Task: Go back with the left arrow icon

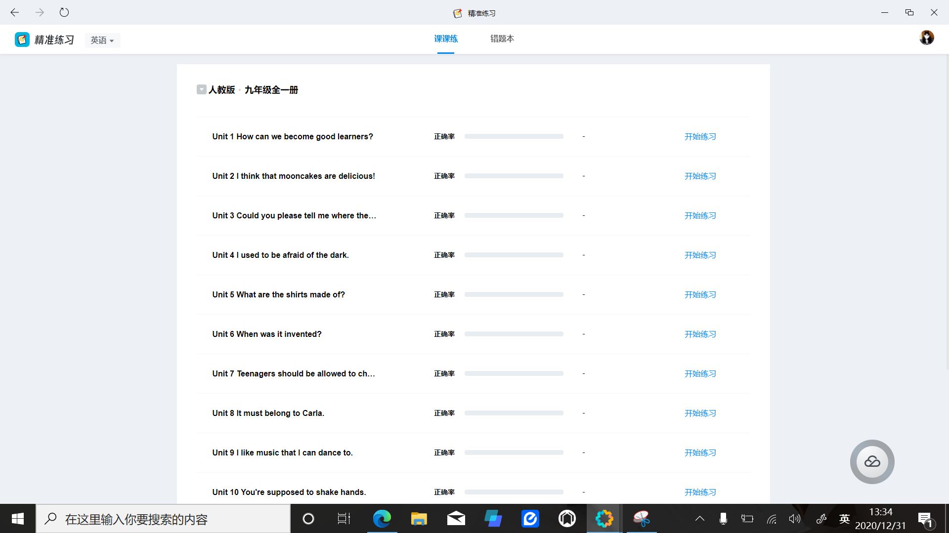Action: pos(15,12)
